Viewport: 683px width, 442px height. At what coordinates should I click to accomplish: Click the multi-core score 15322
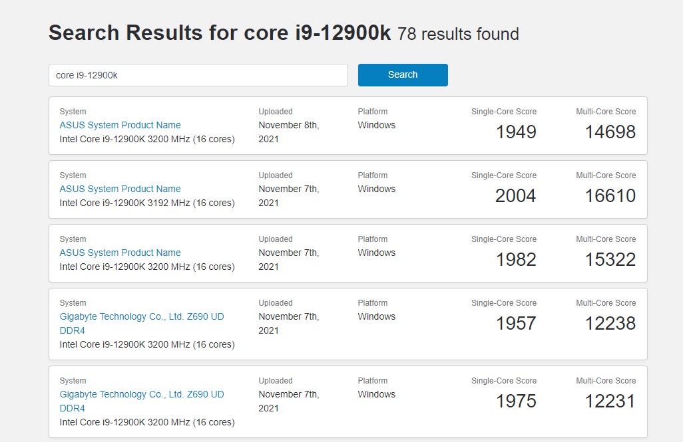coord(610,260)
